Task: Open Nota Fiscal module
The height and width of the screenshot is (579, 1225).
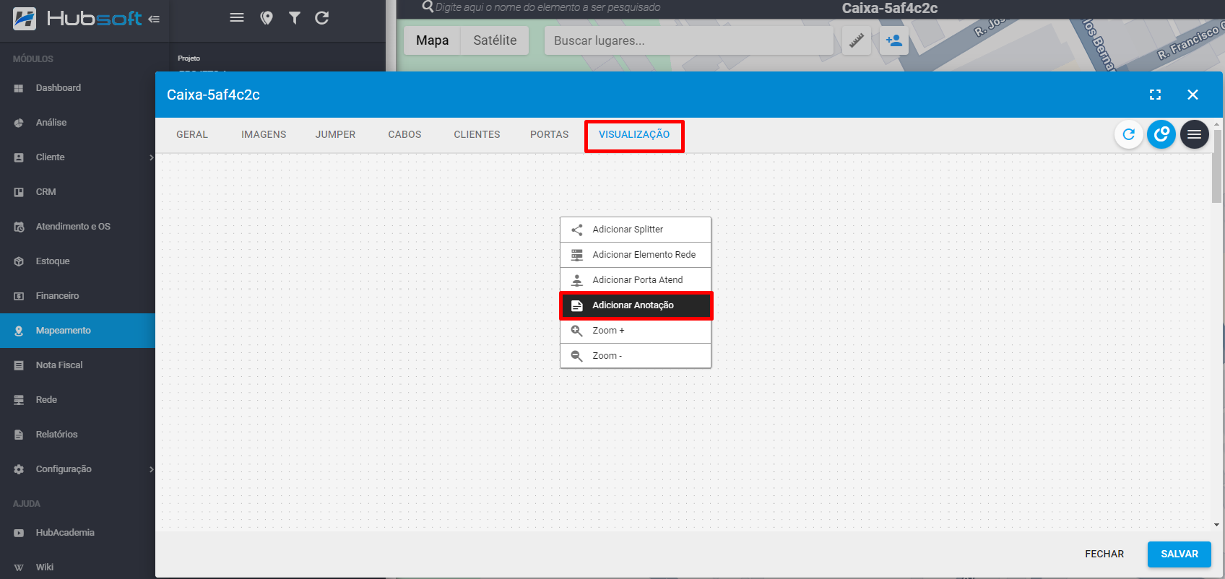Action: (x=77, y=365)
